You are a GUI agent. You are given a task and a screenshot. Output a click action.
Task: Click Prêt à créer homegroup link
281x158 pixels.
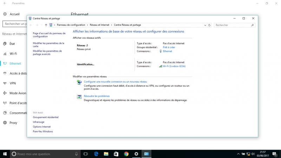coord(169,47)
